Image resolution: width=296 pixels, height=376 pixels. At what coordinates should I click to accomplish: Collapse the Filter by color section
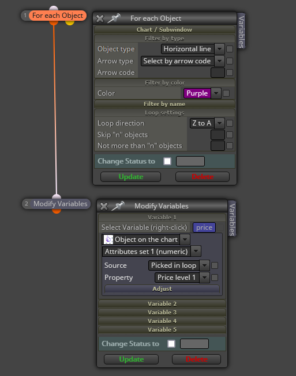164,83
